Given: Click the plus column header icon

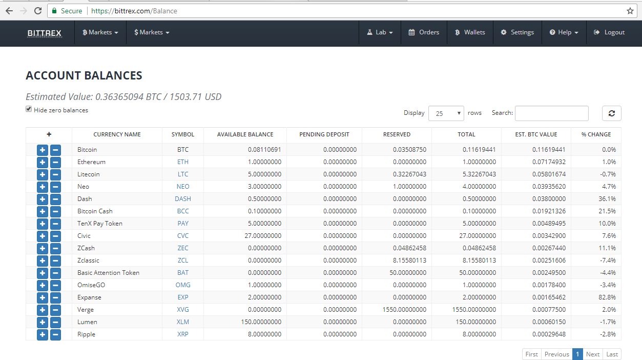Looking at the screenshot, I should (49, 134).
